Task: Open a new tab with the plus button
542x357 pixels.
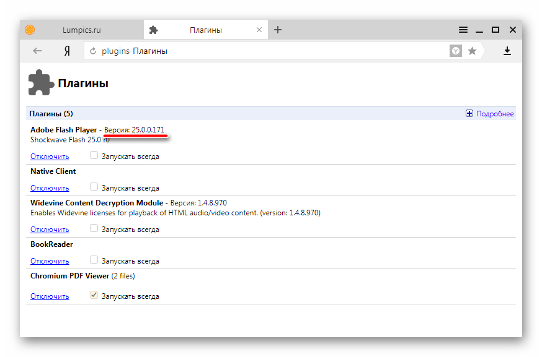Action: click(278, 30)
